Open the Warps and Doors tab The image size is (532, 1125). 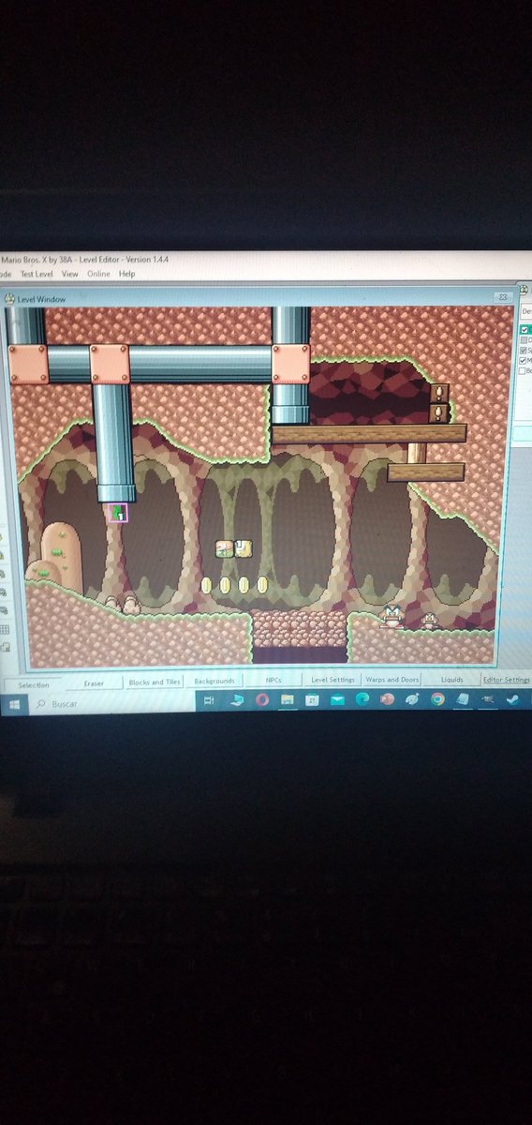point(392,680)
